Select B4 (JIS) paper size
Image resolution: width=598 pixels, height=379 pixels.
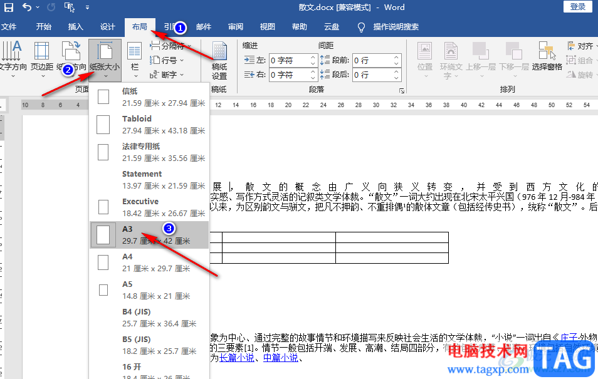click(149, 317)
